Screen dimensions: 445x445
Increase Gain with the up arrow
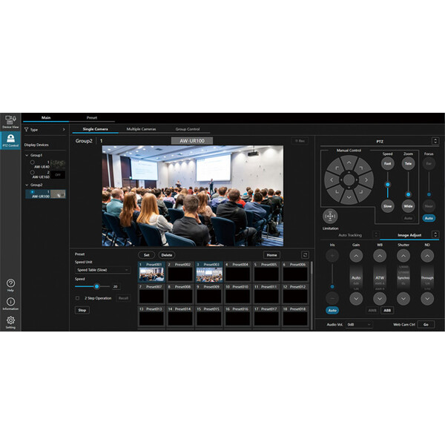tap(356, 256)
